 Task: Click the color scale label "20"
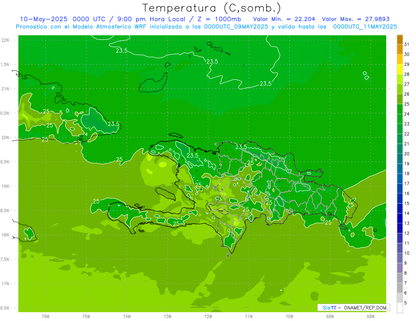(407, 153)
